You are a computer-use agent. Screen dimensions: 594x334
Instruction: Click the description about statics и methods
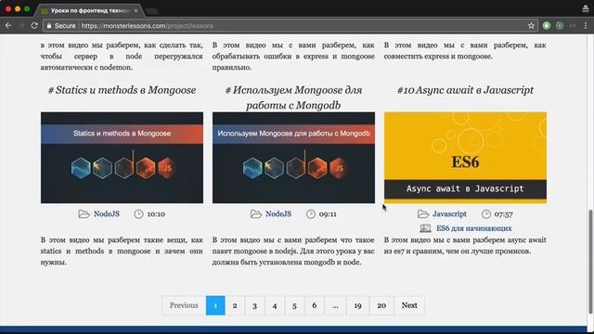(x=122, y=251)
